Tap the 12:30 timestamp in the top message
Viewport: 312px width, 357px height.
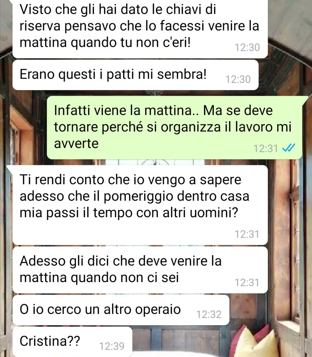(247, 47)
